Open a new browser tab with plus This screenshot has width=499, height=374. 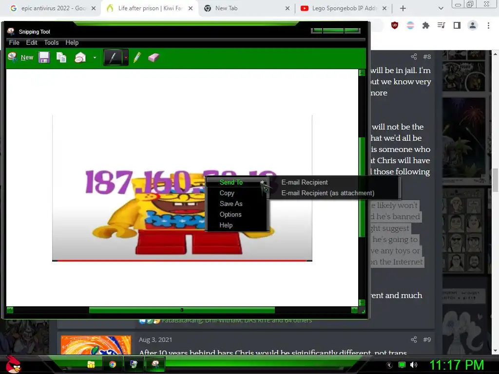pyautogui.click(x=403, y=8)
